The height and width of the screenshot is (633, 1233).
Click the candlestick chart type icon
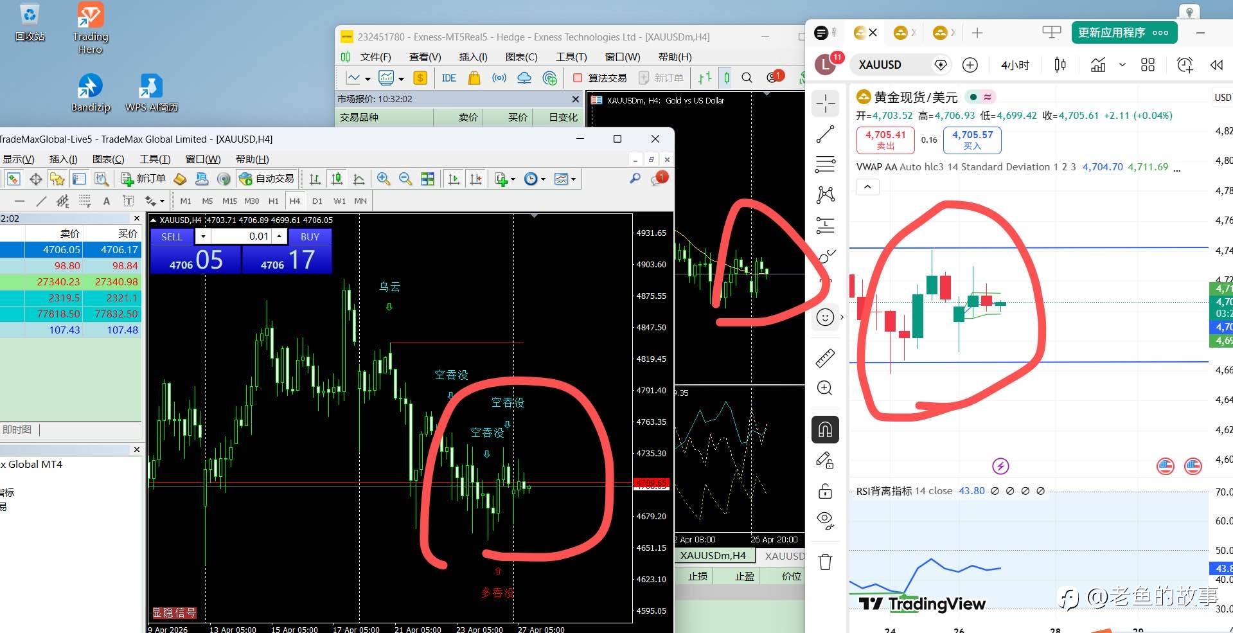tap(1060, 65)
